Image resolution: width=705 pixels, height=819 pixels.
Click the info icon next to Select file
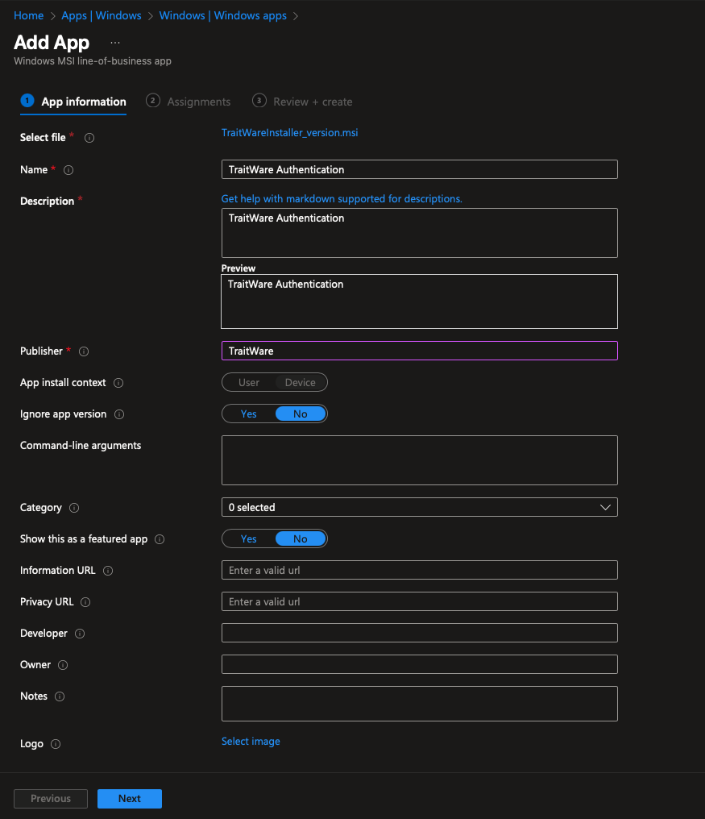coord(89,138)
